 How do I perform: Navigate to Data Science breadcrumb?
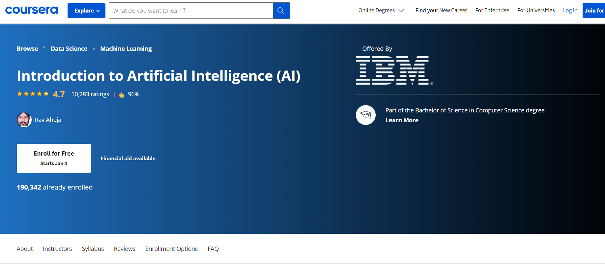(69, 48)
